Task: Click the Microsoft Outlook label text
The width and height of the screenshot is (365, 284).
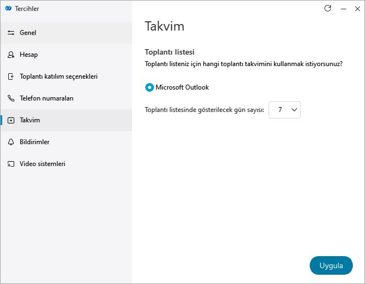Action: 182,87
